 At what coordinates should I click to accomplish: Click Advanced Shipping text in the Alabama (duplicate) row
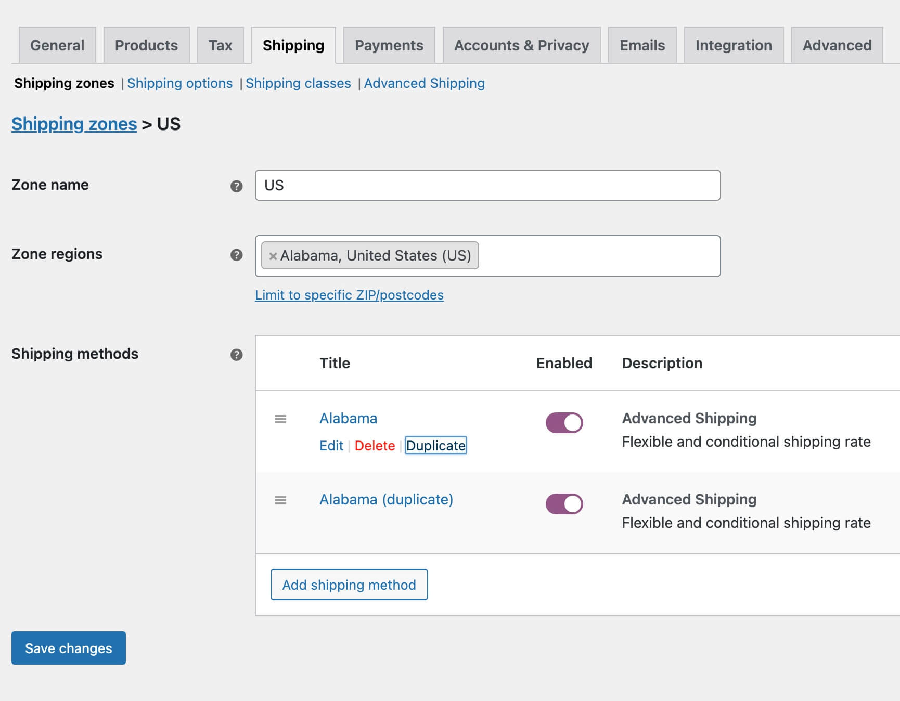tap(689, 499)
